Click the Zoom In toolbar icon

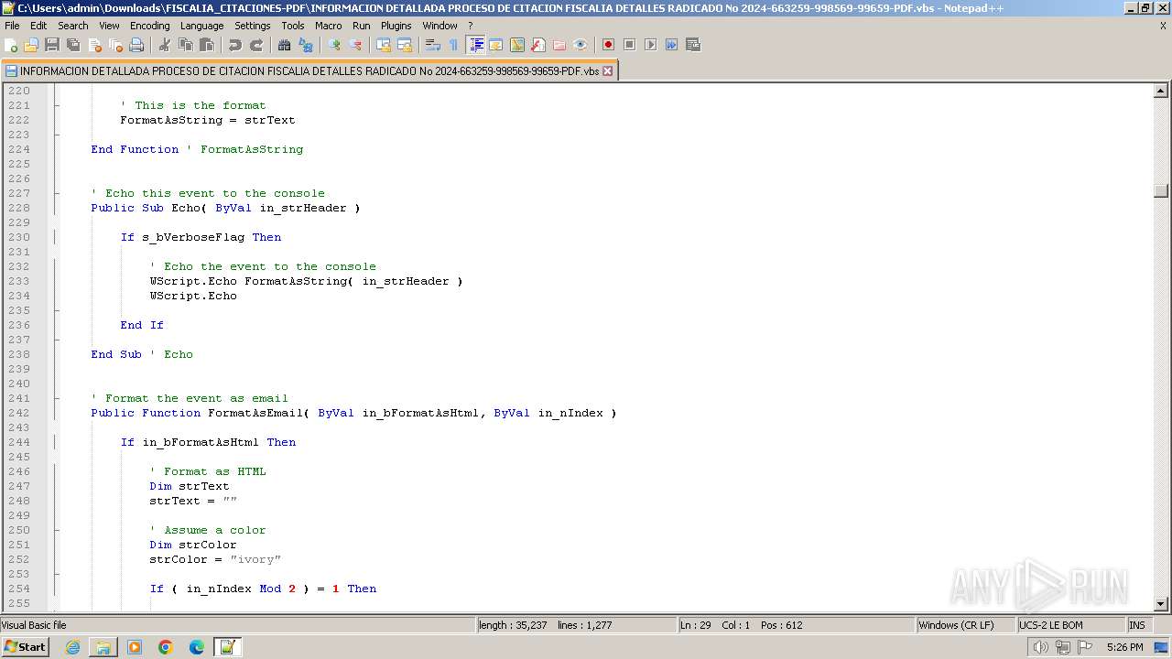click(x=333, y=45)
